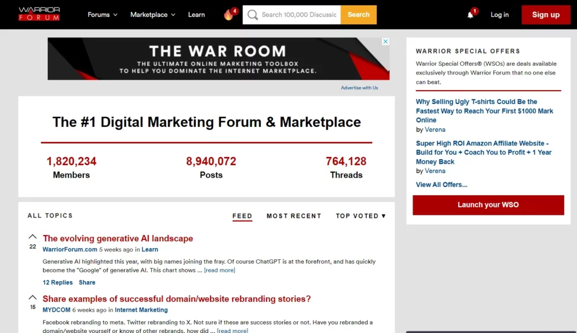Open the Learn menu item
Screen dimensions: 577x333
click(x=197, y=15)
